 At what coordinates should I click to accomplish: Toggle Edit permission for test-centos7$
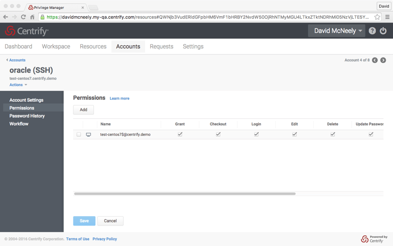pyautogui.click(x=294, y=134)
